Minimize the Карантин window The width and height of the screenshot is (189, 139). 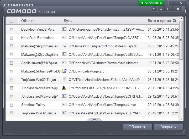pyautogui.click(x=161, y=9)
